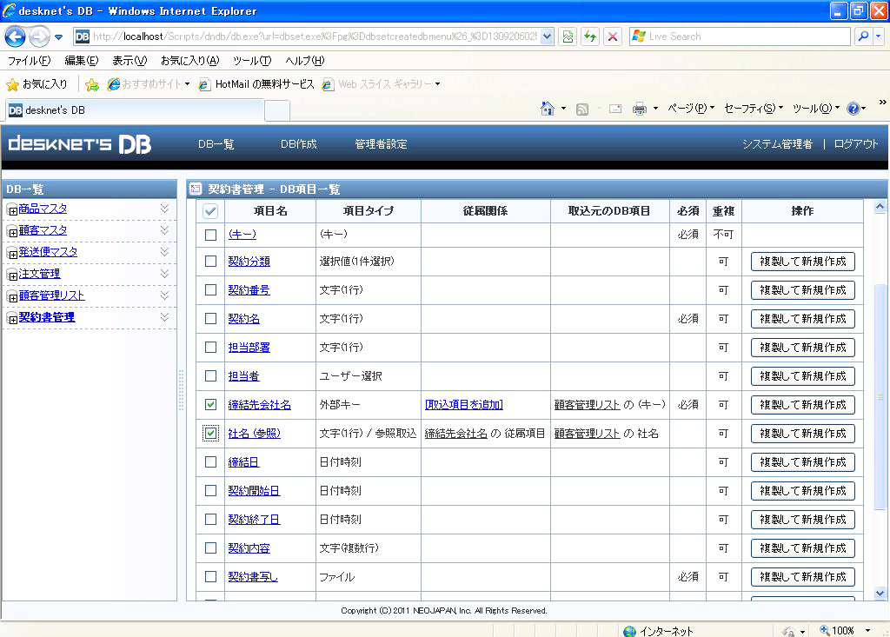Click 複製して新規作成 button for 契約番号
Screen dimensions: 890x637
coord(802,290)
